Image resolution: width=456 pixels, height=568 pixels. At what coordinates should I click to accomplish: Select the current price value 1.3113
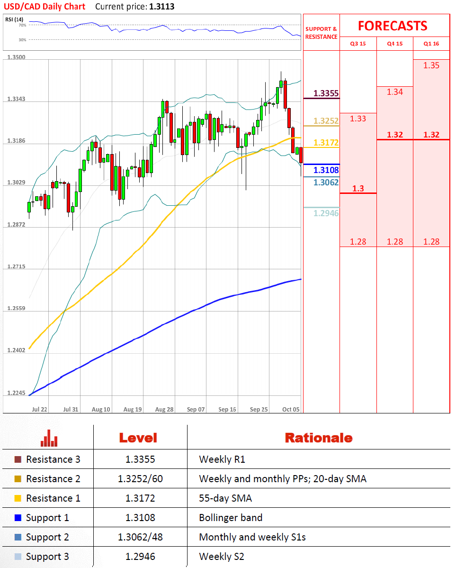[161, 7]
